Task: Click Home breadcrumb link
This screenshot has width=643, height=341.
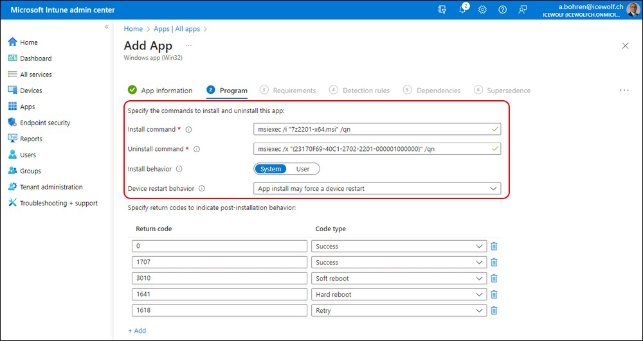Action: pyautogui.click(x=133, y=29)
